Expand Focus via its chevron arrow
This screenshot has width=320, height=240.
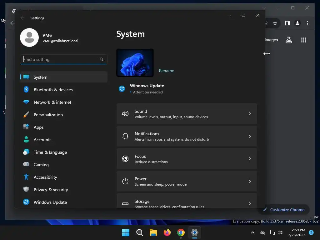point(250,158)
